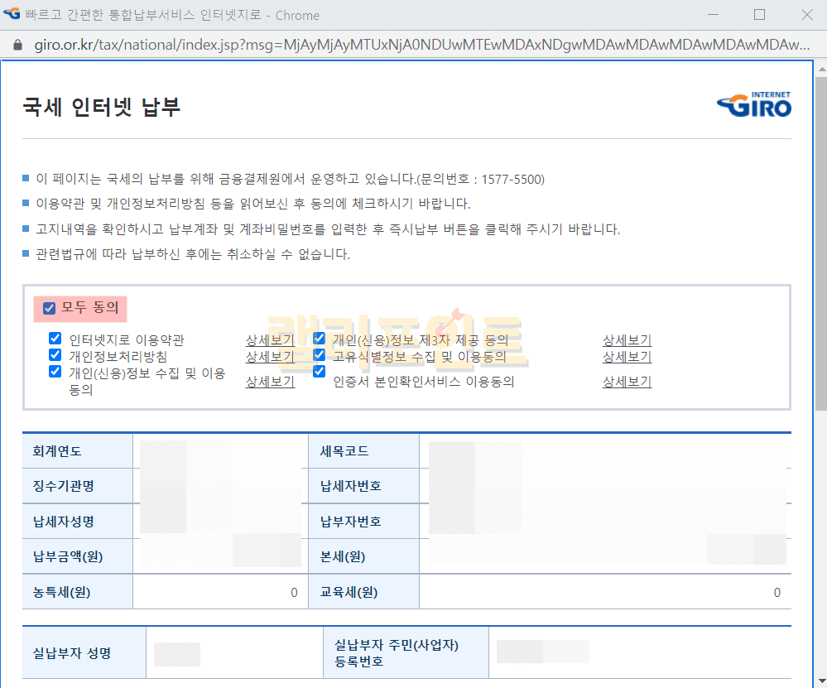The height and width of the screenshot is (688, 827).
Task: Open 상세보기 for 인터넷지로 이용약관
Action: 270,340
